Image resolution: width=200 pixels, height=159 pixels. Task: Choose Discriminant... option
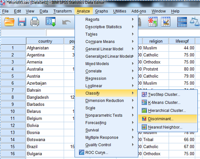167,119
